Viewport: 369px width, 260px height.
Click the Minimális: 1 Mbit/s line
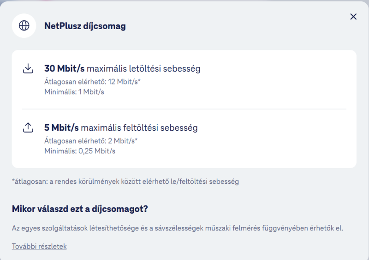(74, 92)
